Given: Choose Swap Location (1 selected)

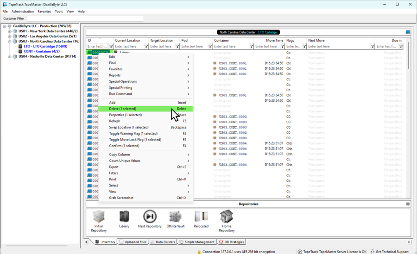Looking at the screenshot, I should (146, 127).
